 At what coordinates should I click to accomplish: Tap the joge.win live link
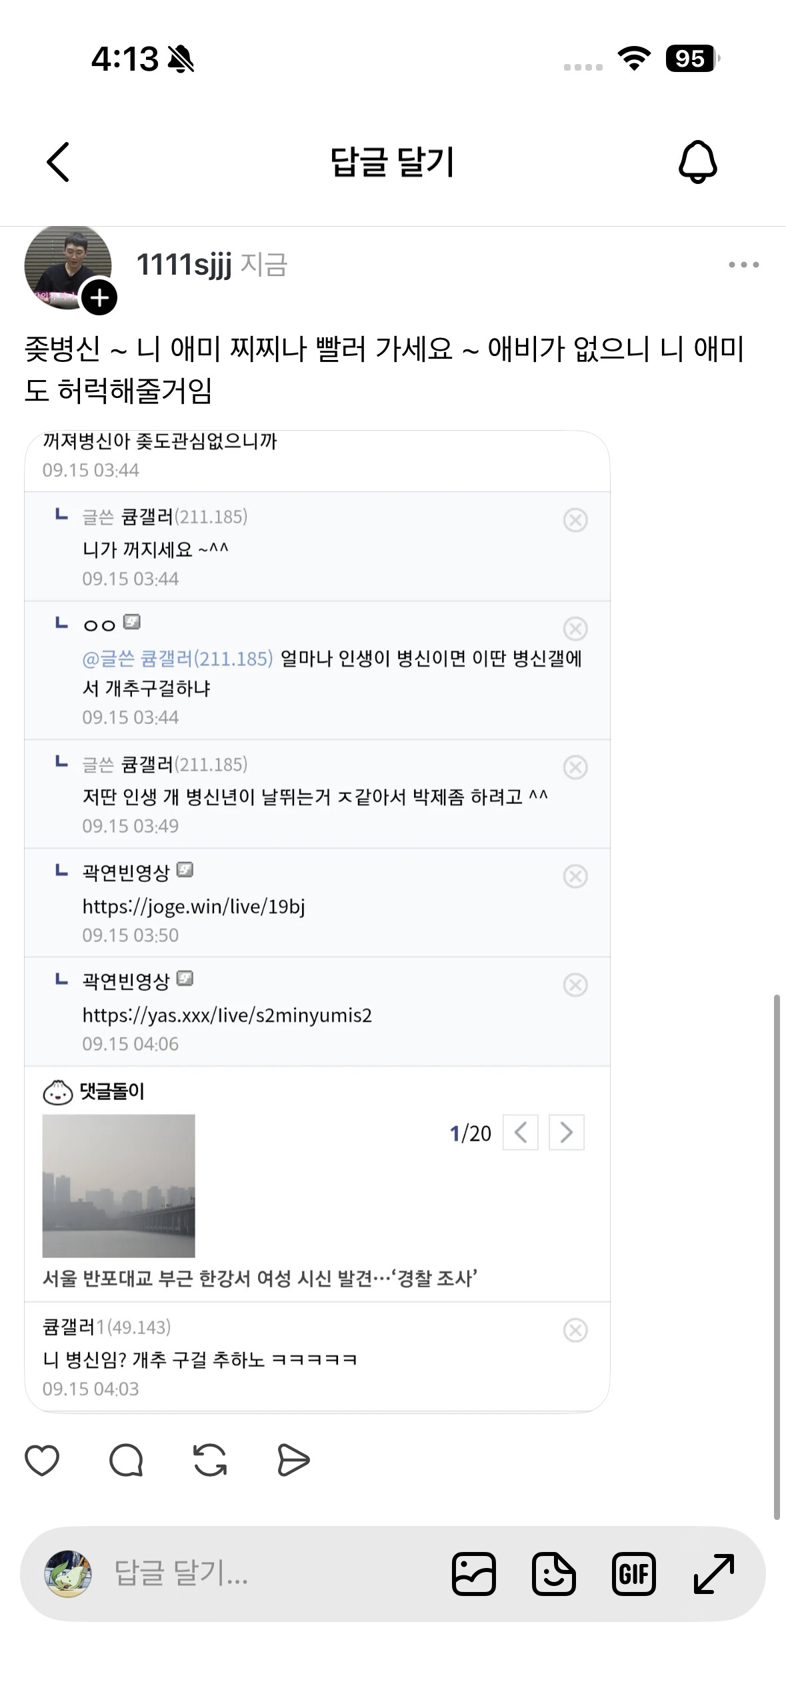(x=193, y=907)
